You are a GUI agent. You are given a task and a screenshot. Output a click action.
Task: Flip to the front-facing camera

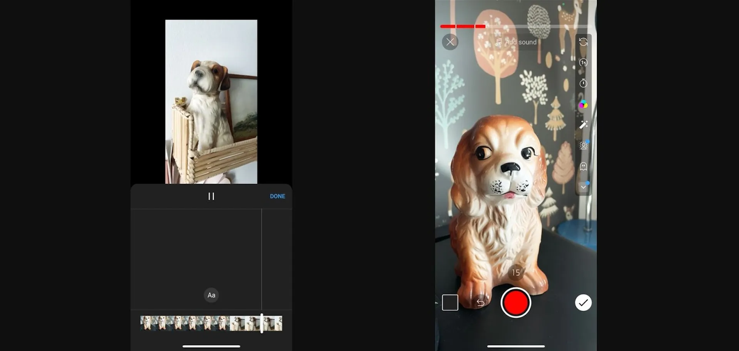[x=583, y=42]
